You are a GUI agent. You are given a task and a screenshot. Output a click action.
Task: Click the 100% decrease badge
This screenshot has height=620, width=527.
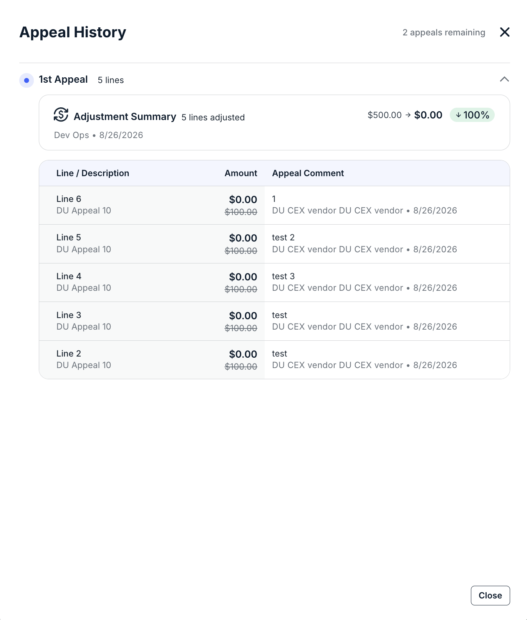tap(472, 115)
